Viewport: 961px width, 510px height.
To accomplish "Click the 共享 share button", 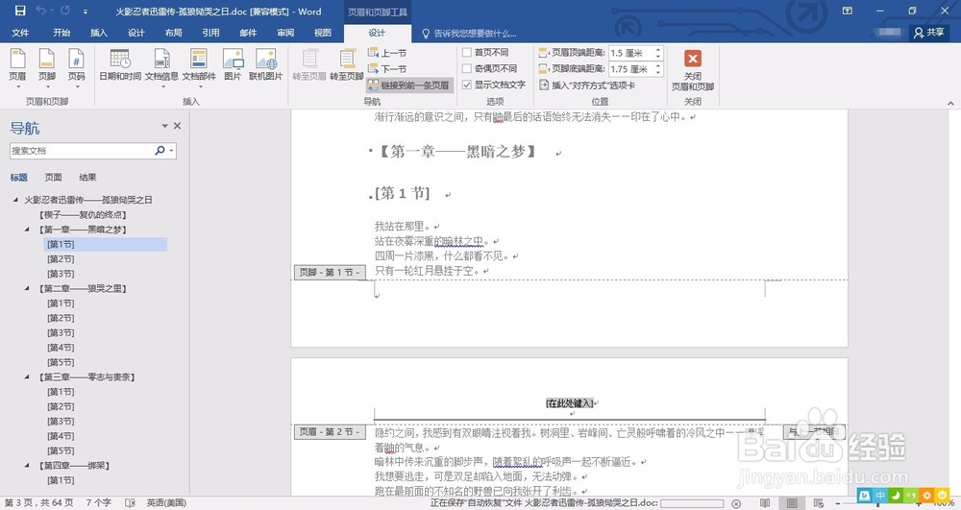I will [x=929, y=33].
